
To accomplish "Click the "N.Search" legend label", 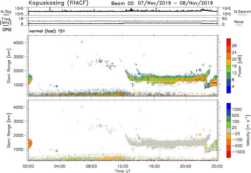I will pos(242,12).
